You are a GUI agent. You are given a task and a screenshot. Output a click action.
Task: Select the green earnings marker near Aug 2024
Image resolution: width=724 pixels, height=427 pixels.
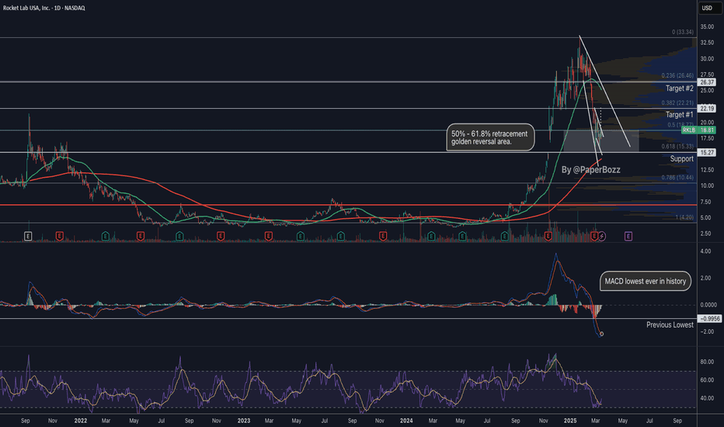point(505,236)
